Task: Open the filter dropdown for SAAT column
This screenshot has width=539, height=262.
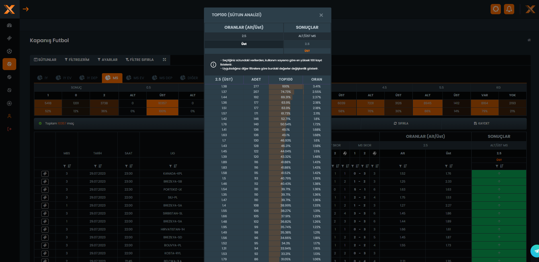Action: coord(126,166)
